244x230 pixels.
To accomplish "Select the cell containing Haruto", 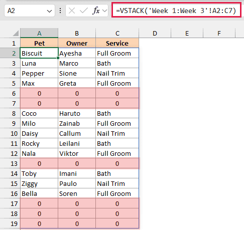I will pyautogui.click(x=77, y=113).
